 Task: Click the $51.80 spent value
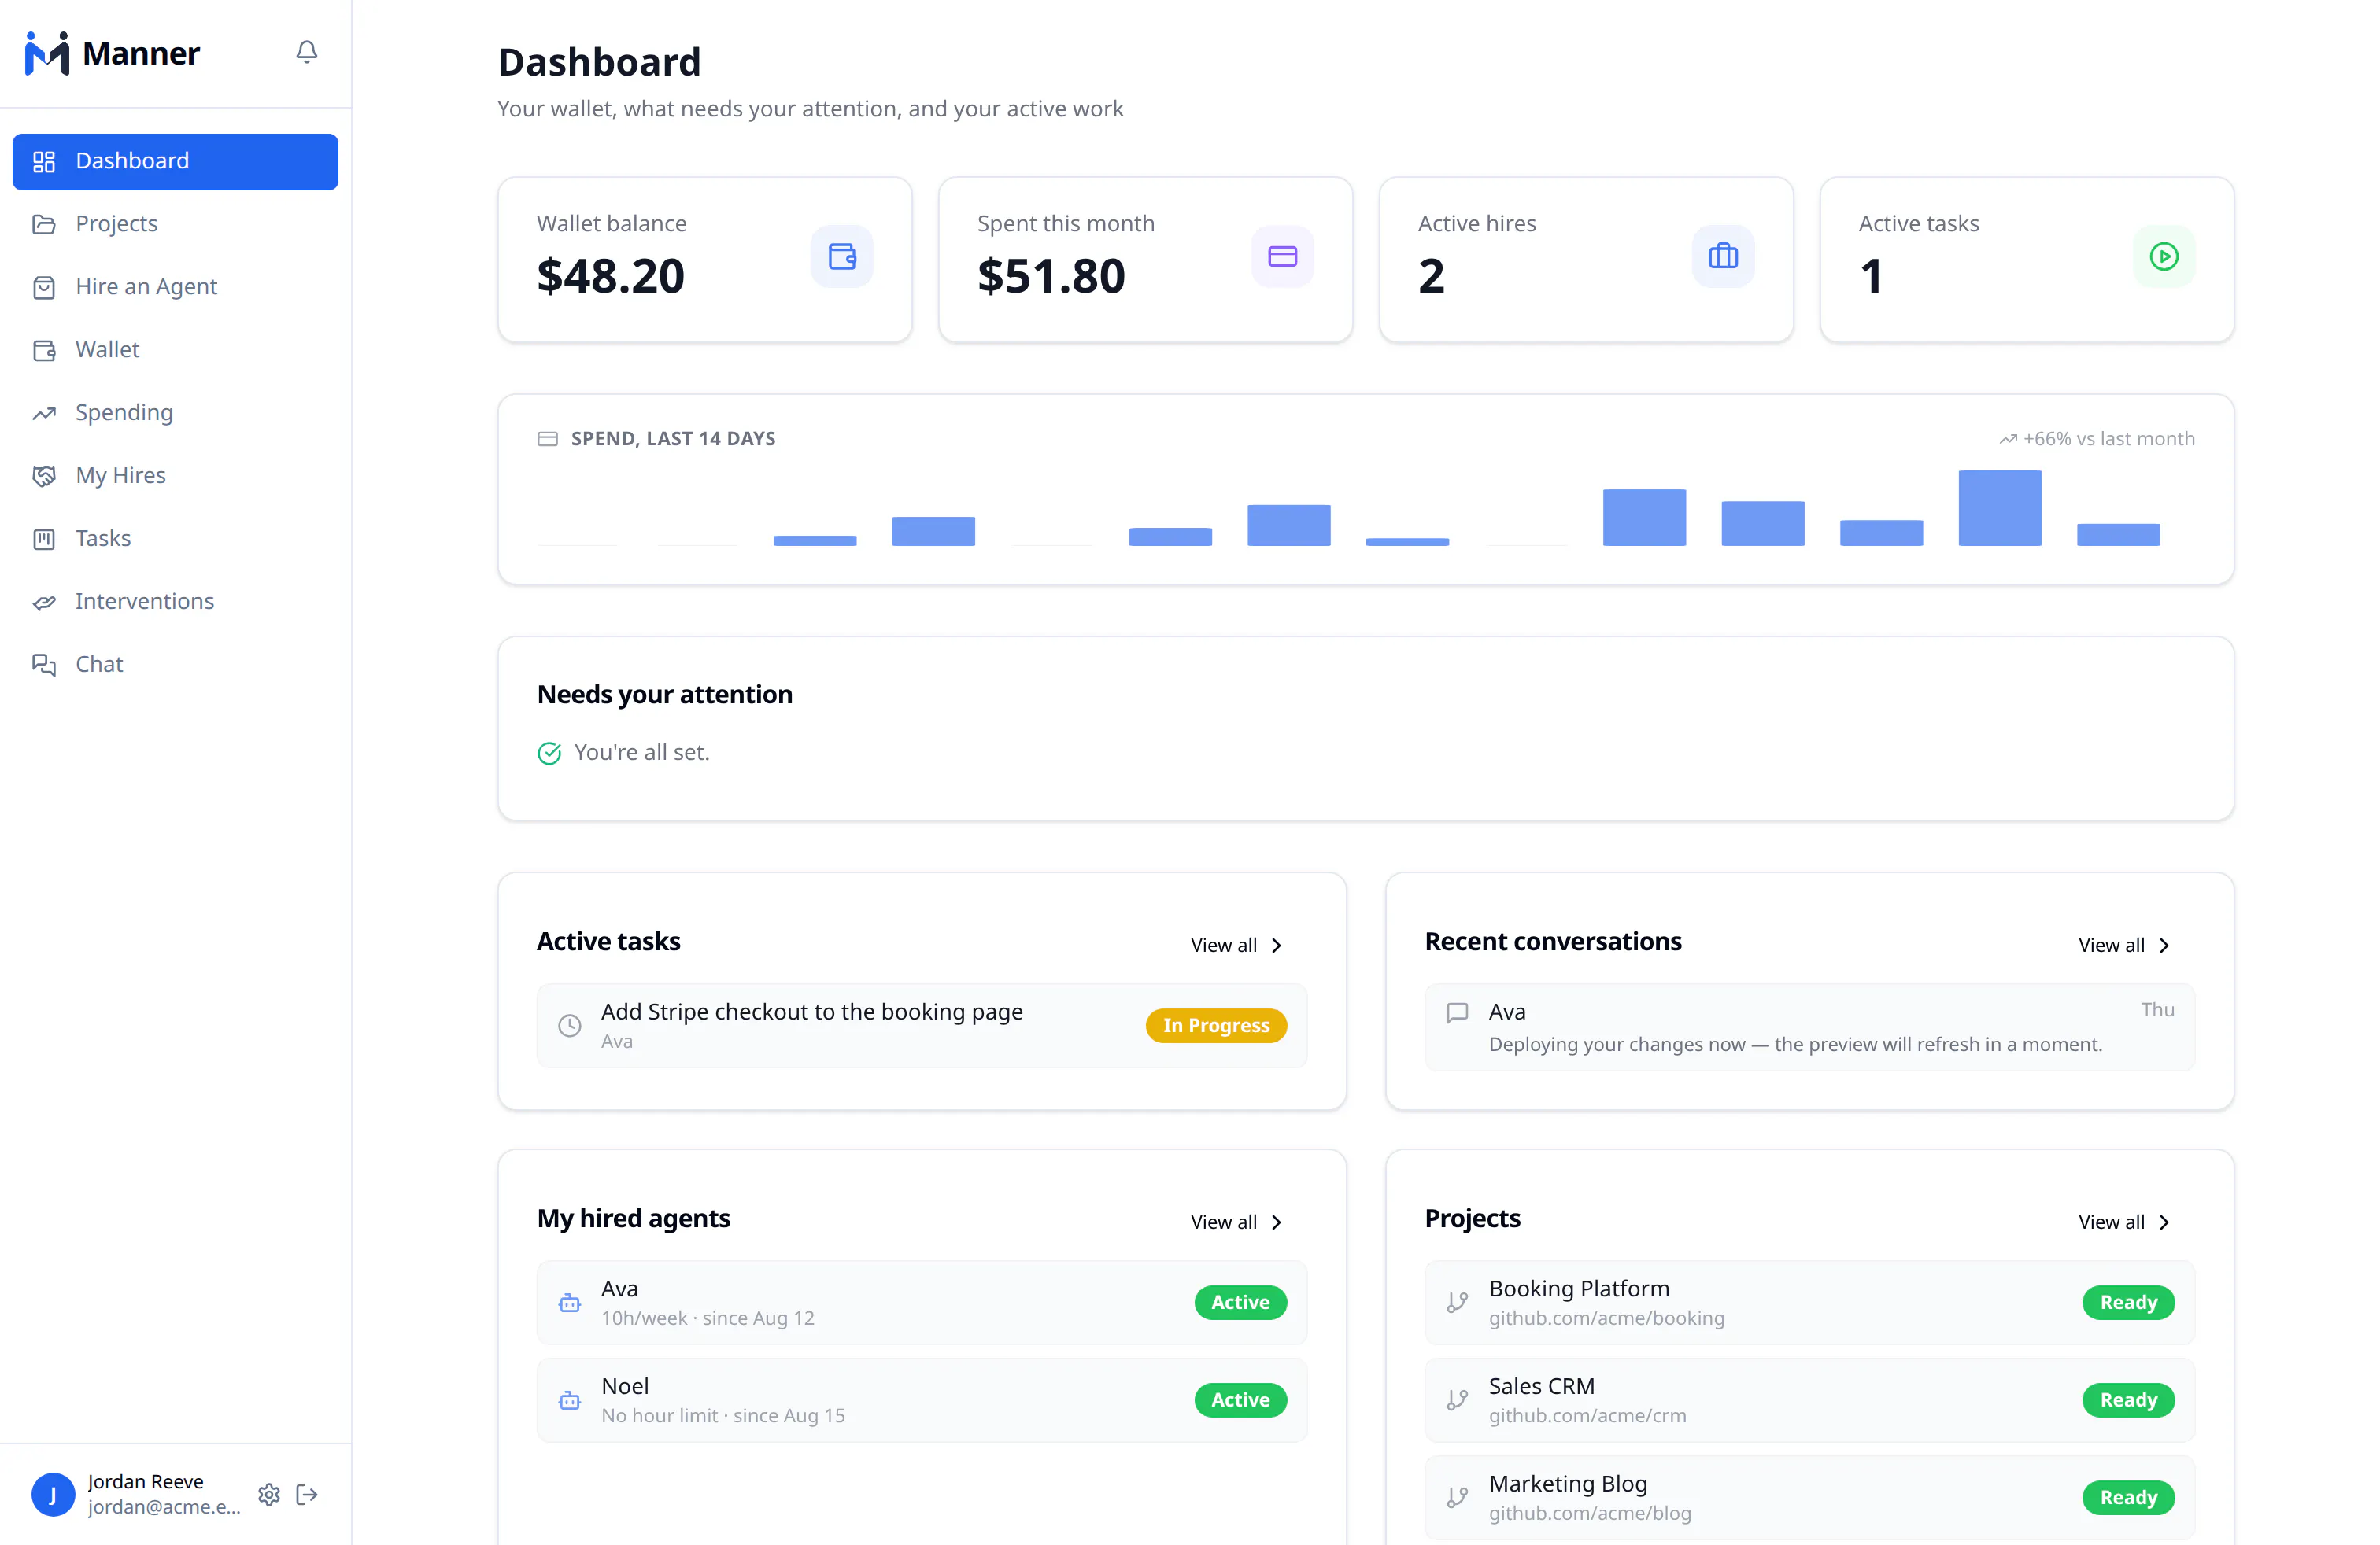pyautogui.click(x=1051, y=276)
